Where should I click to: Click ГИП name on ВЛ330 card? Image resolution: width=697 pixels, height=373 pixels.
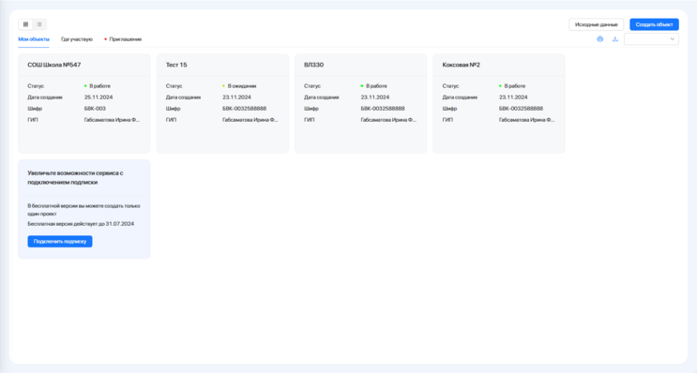click(x=388, y=120)
